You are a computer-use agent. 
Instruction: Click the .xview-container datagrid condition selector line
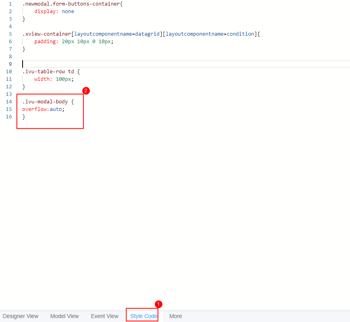tap(141, 34)
